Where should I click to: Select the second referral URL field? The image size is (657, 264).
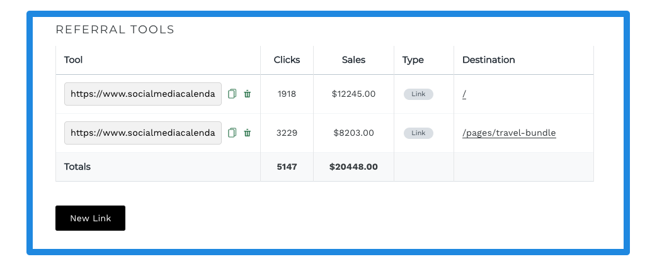[143, 133]
